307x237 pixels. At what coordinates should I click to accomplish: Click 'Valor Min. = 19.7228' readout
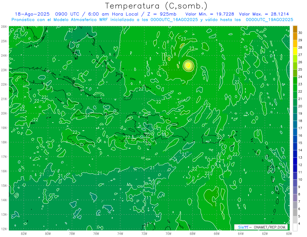pos(210,14)
